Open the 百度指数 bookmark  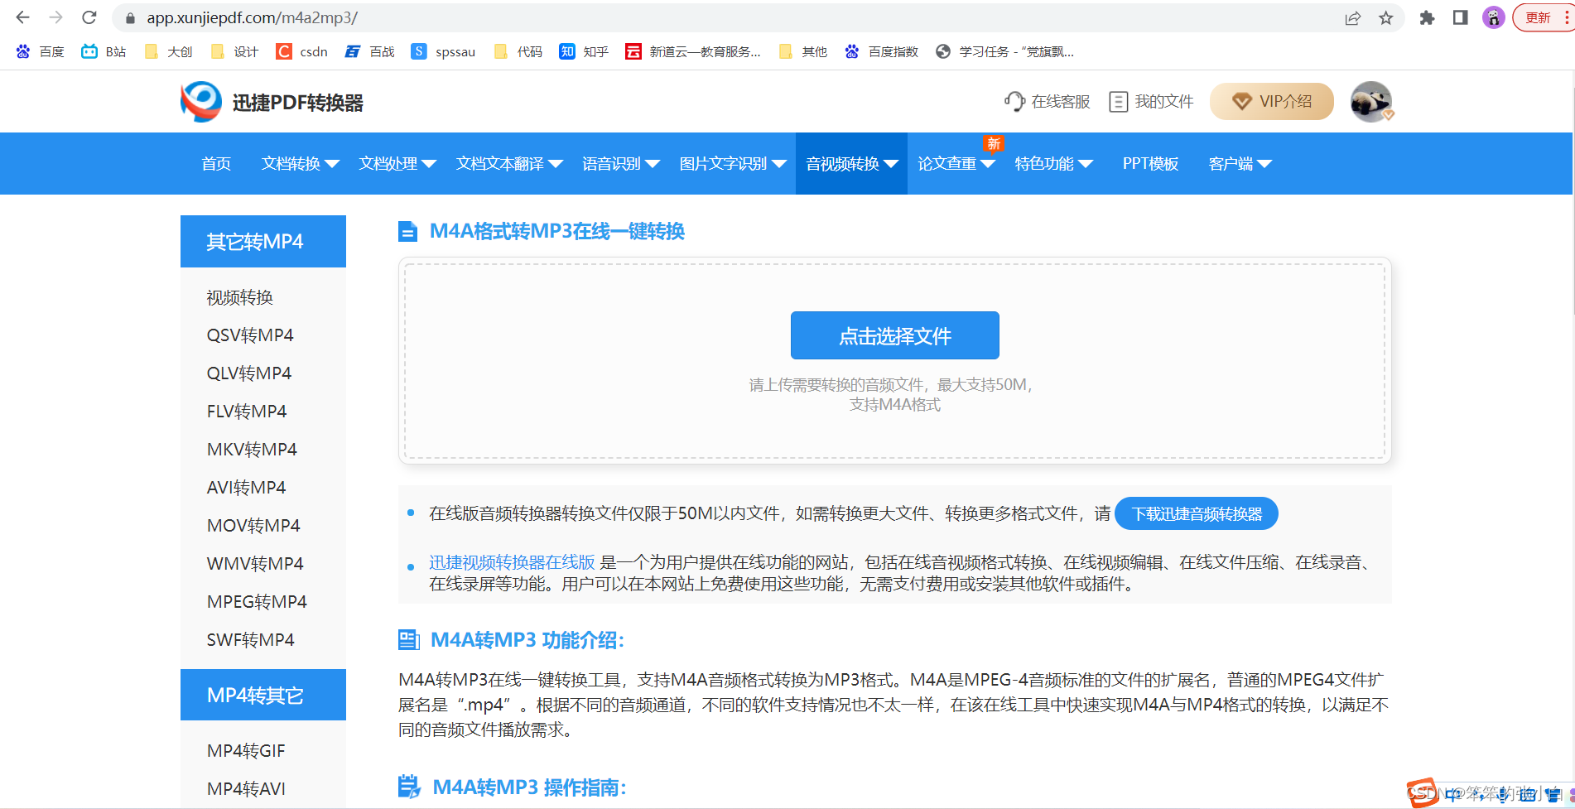pos(882,51)
